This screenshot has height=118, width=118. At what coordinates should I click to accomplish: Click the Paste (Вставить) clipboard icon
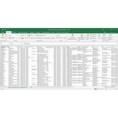click(3, 35)
